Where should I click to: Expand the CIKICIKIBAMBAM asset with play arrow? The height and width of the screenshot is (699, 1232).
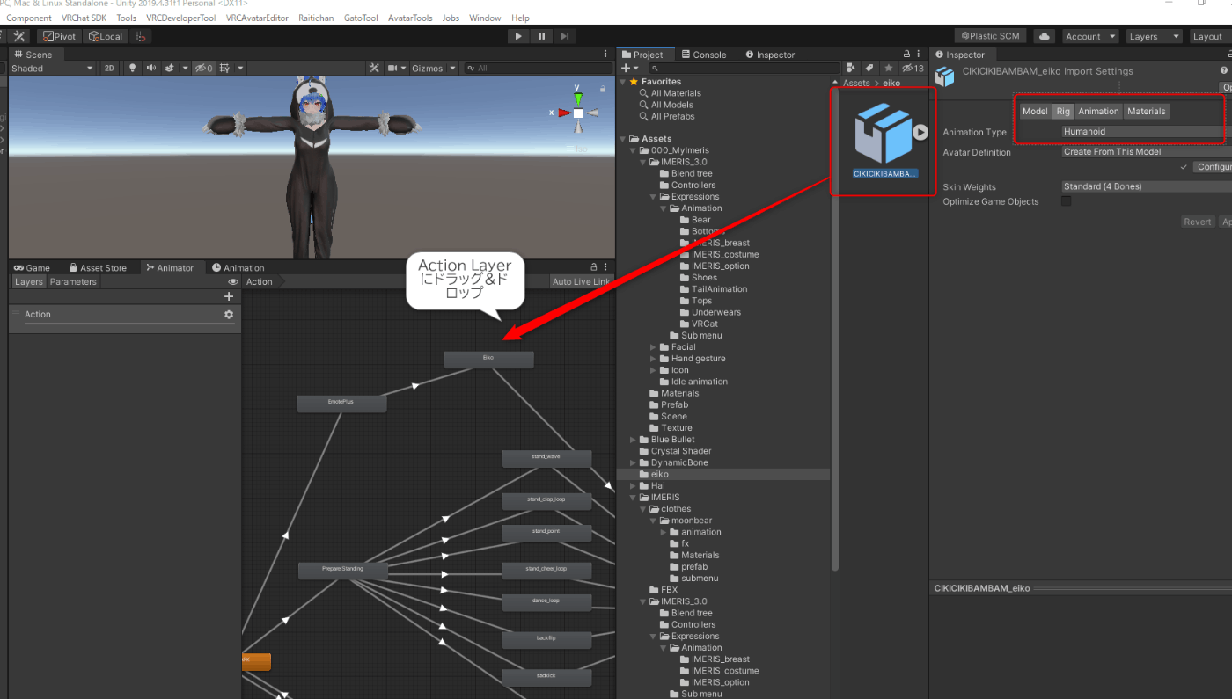[920, 132]
